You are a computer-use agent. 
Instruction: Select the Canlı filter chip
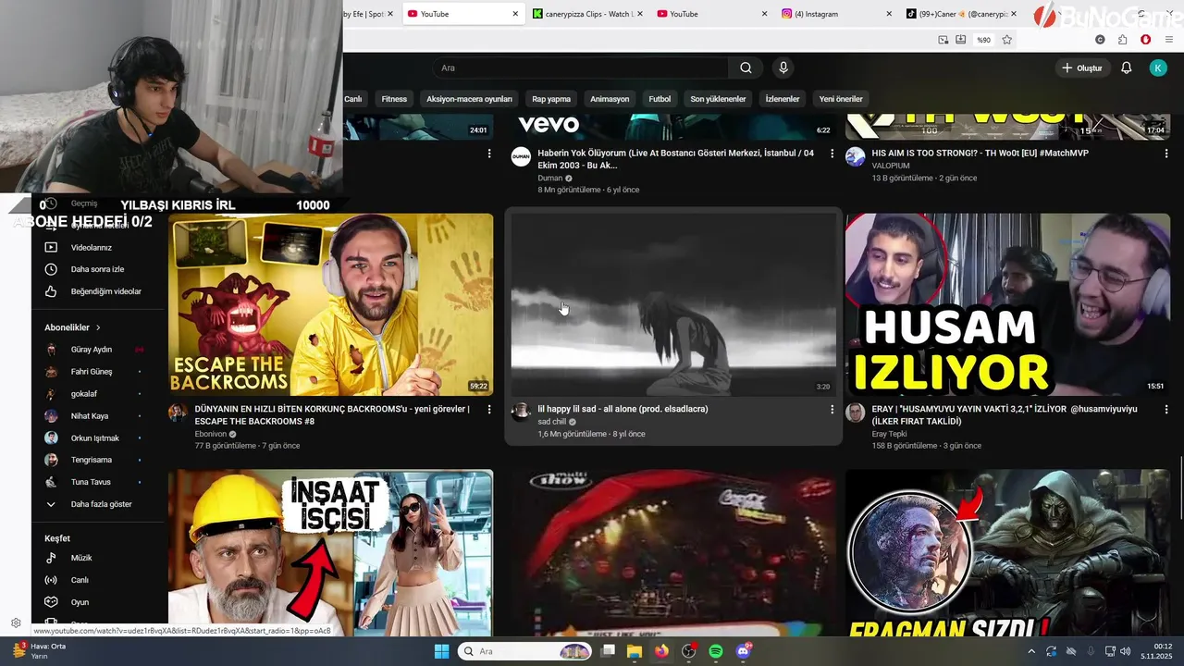pyautogui.click(x=355, y=99)
